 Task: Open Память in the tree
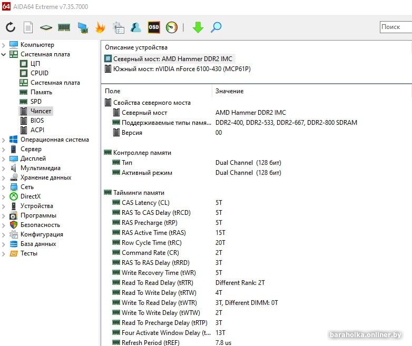(x=41, y=92)
